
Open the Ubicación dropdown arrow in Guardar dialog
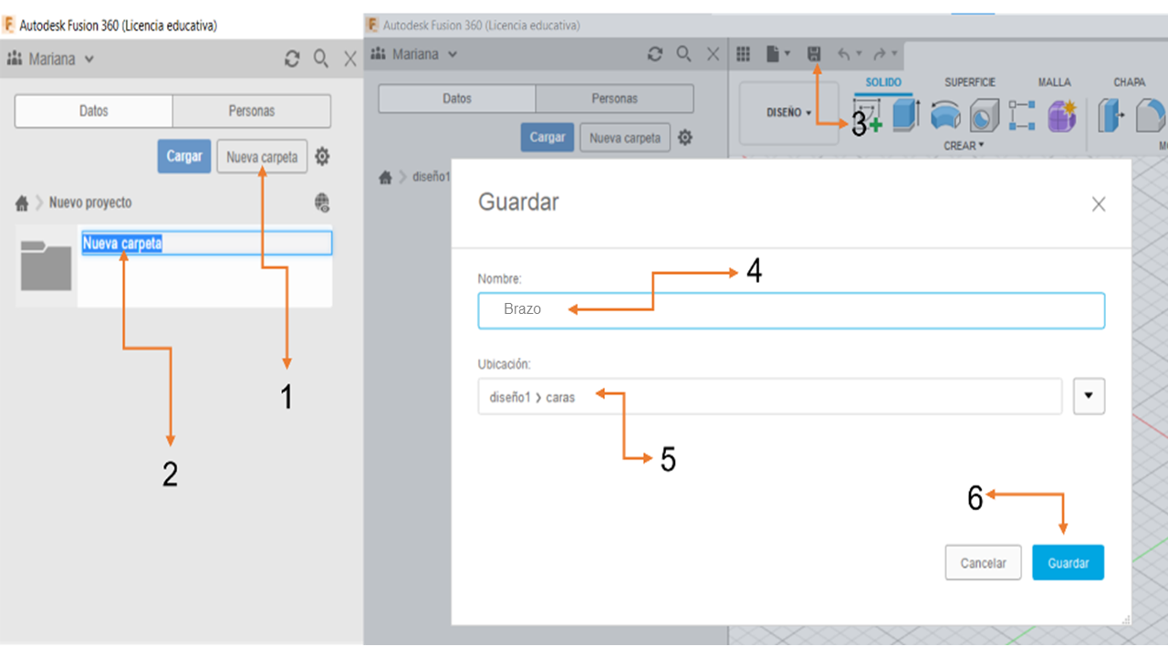1090,397
